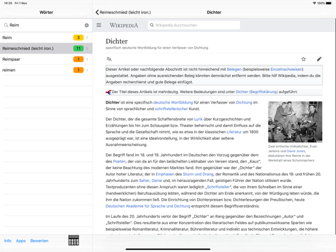The image size is (336, 252).
Task: Follow the Poeten link
Action: coord(119,161)
